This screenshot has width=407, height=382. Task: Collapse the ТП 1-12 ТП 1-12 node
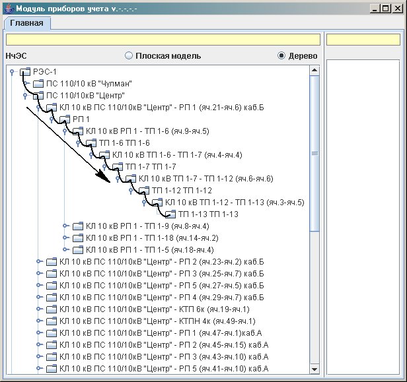pos(131,191)
